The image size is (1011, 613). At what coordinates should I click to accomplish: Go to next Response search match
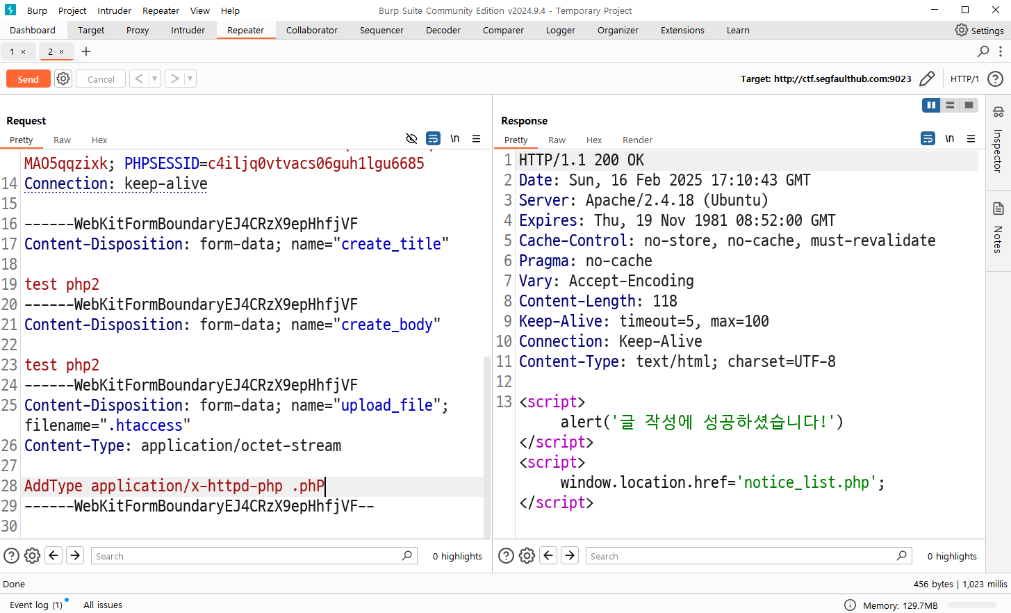[x=570, y=555]
